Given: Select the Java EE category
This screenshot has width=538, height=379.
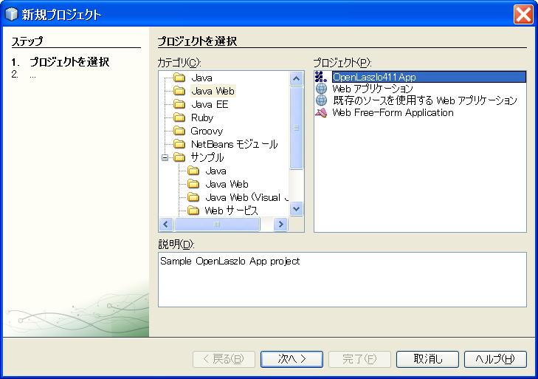Looking at the screenshot, I should tap(210, 104).
